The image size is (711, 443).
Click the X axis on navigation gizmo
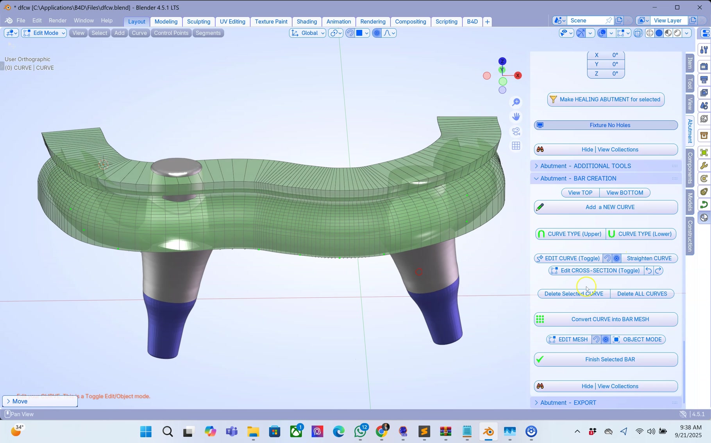518,76
